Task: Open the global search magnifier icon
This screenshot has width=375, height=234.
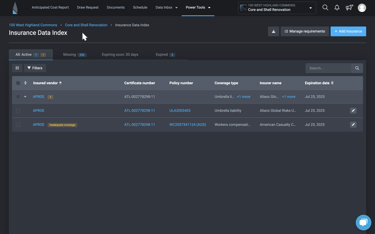Action: [325, 8]
